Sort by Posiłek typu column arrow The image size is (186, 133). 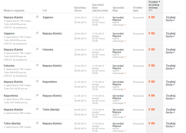click(x=143, y=8)
